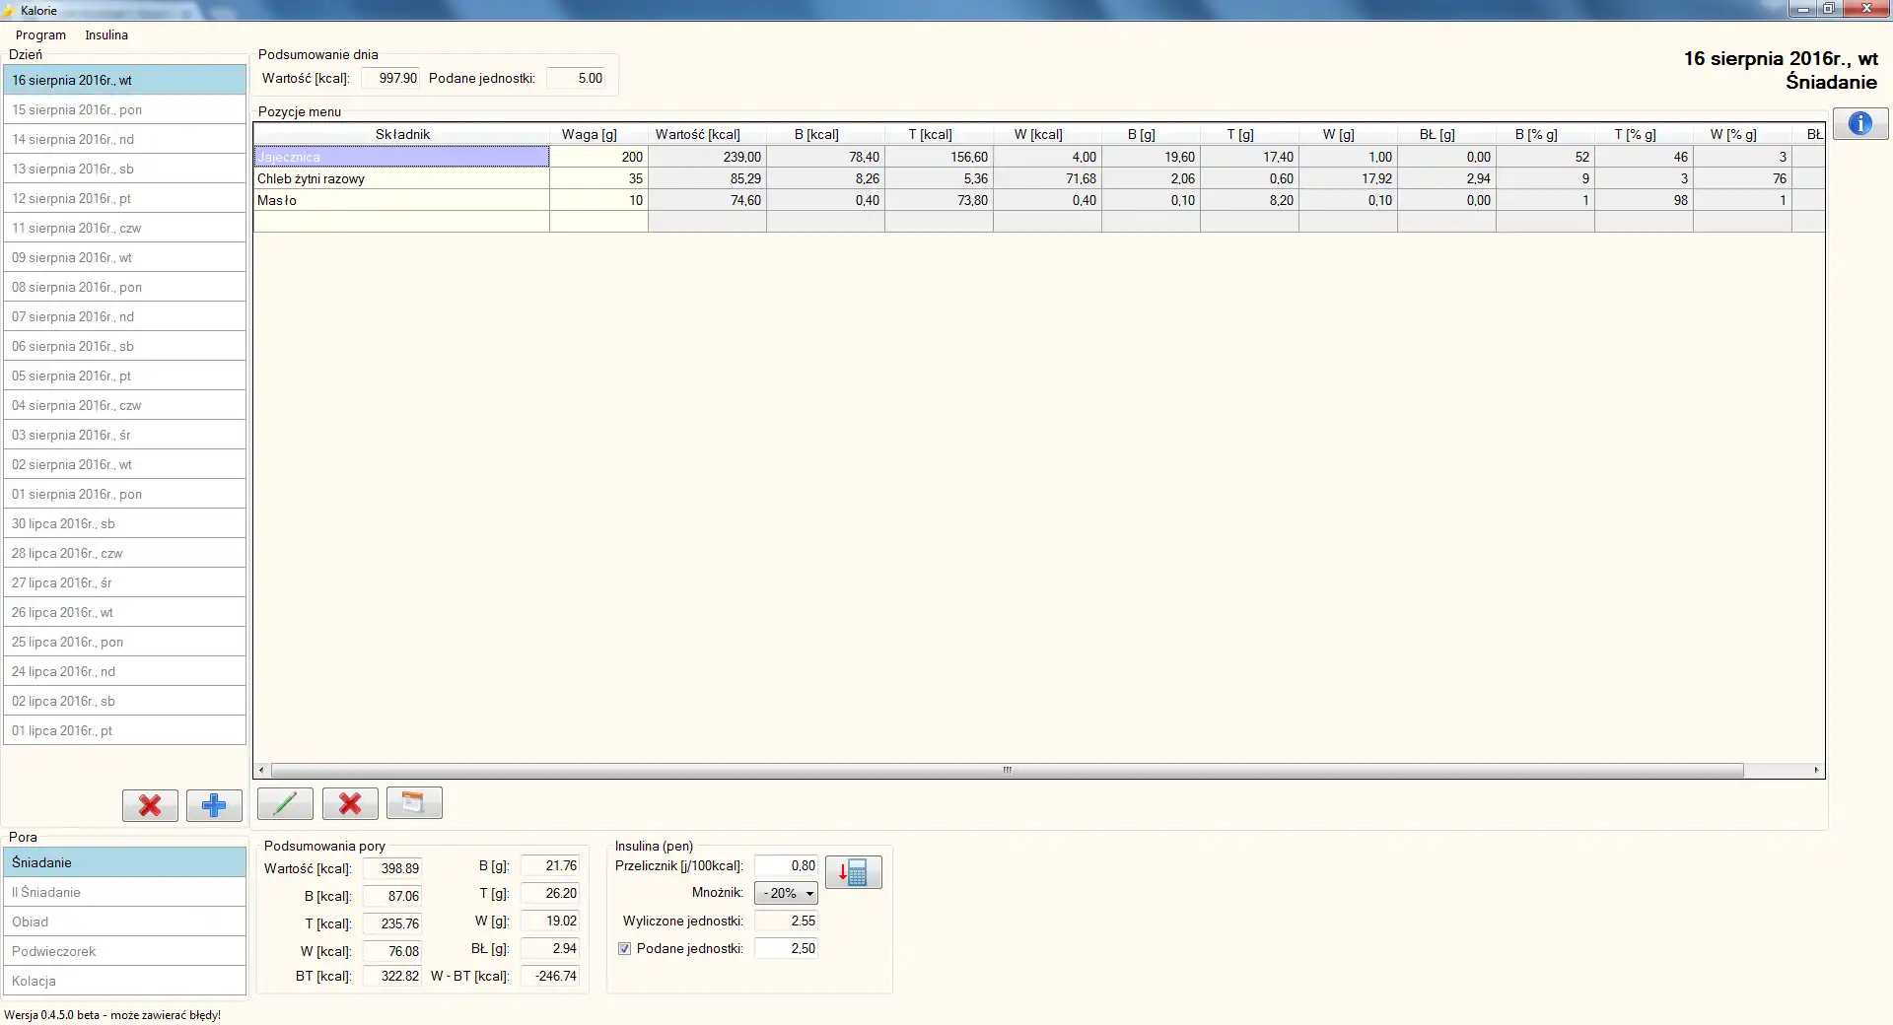Click the Przelicznik value field 0,80
Screen dimensions: 1893x1025
(x=786, y=865)
